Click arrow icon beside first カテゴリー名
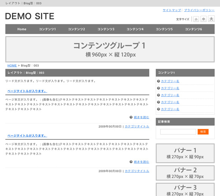220x196 pixels. (x=159, y=81)
